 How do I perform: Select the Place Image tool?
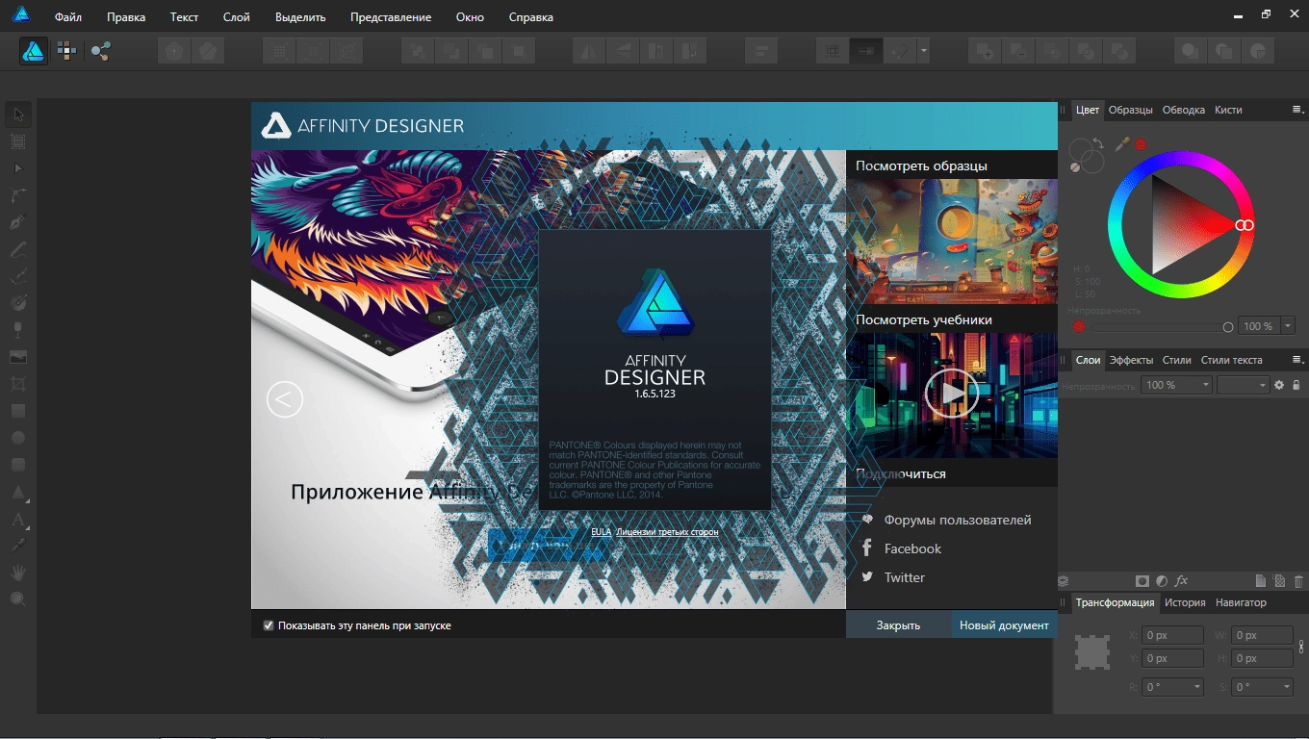tap(17, 356)
